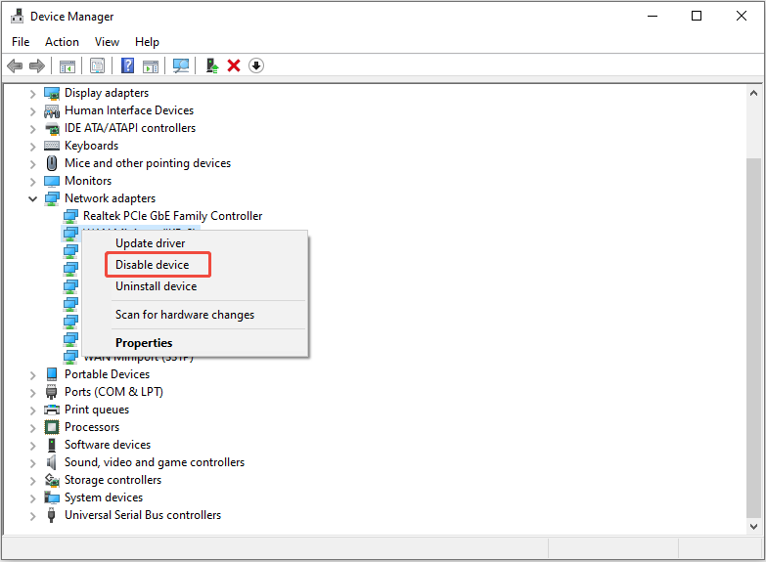Click the scrollbar down arrow

coord(754,527)
